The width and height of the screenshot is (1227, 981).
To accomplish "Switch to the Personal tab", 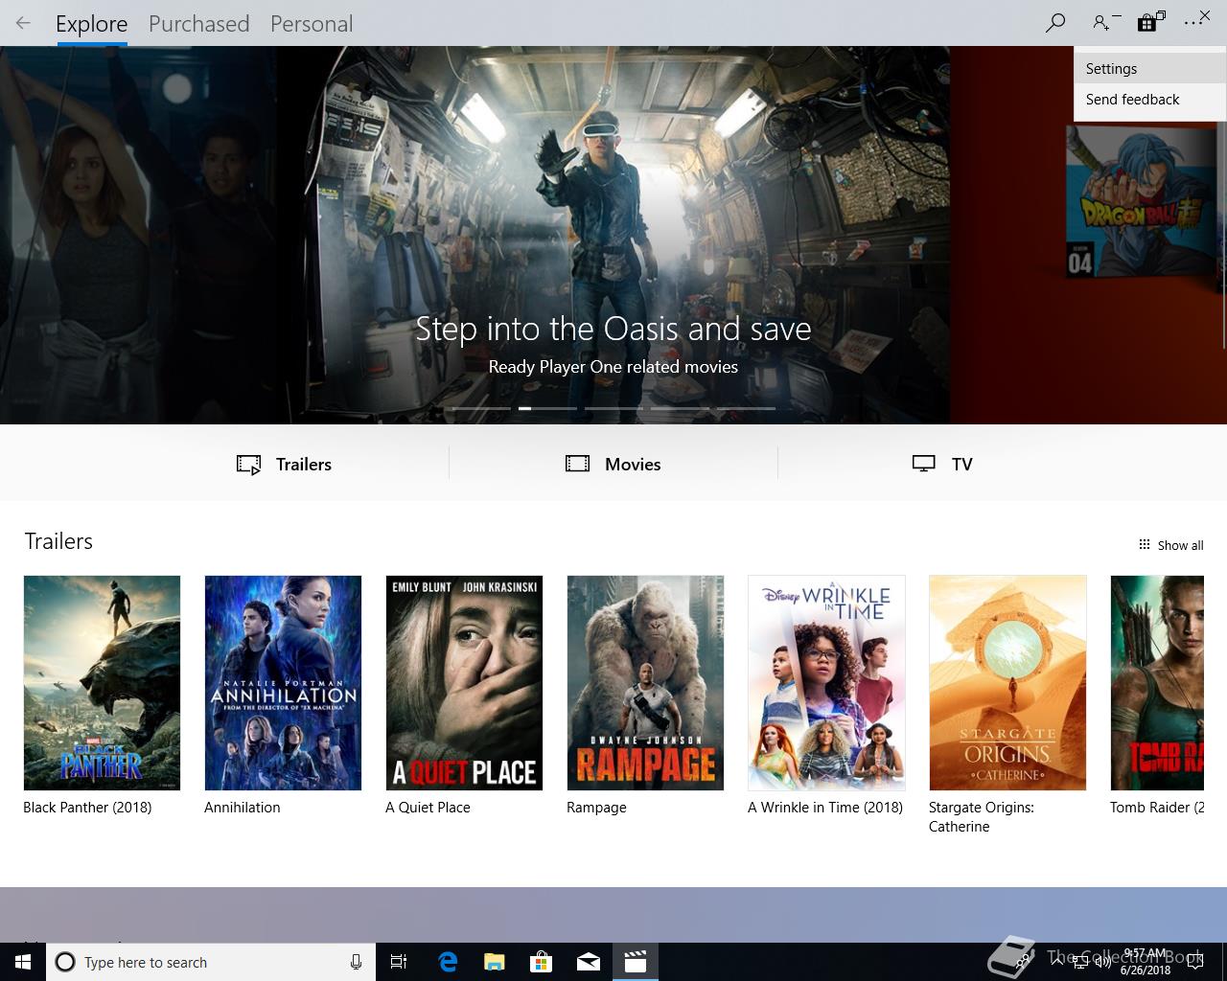I will [x=312, y=24].
